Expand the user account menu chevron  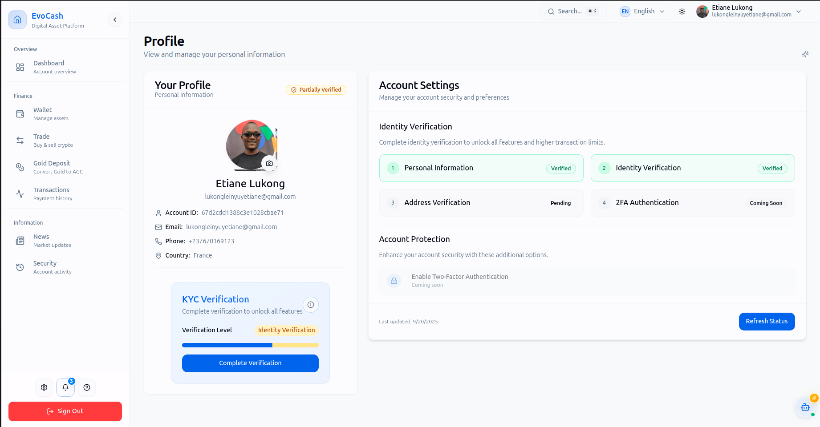pos(799,12)
